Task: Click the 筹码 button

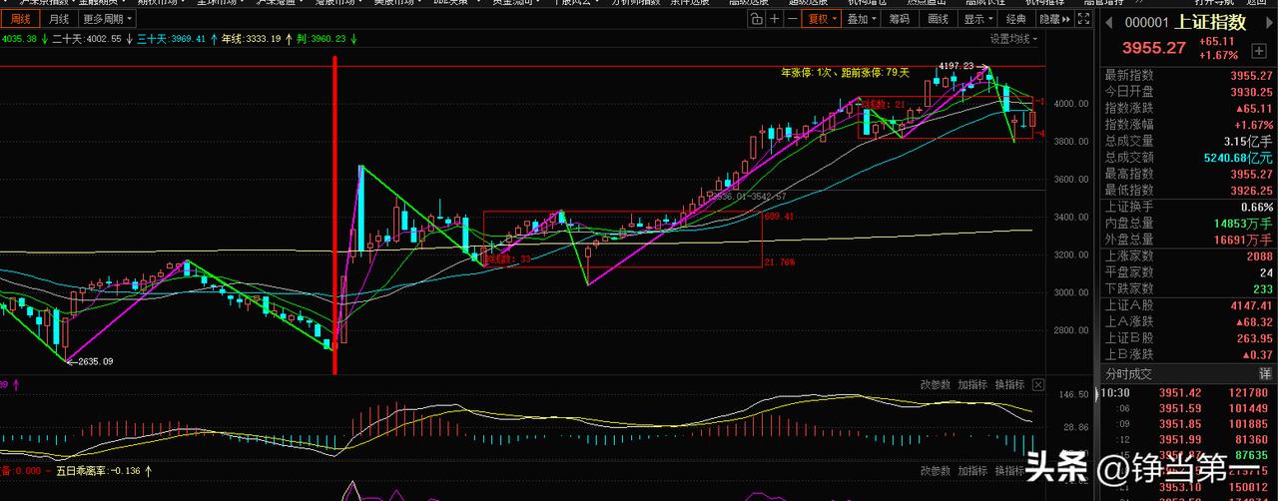Action: point(899,19)
